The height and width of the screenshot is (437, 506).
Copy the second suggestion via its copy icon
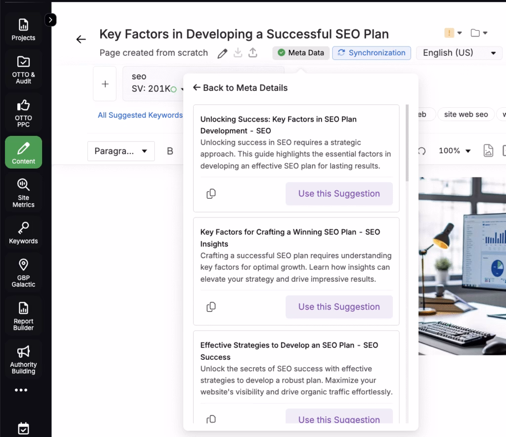click(x=211, y=307)
